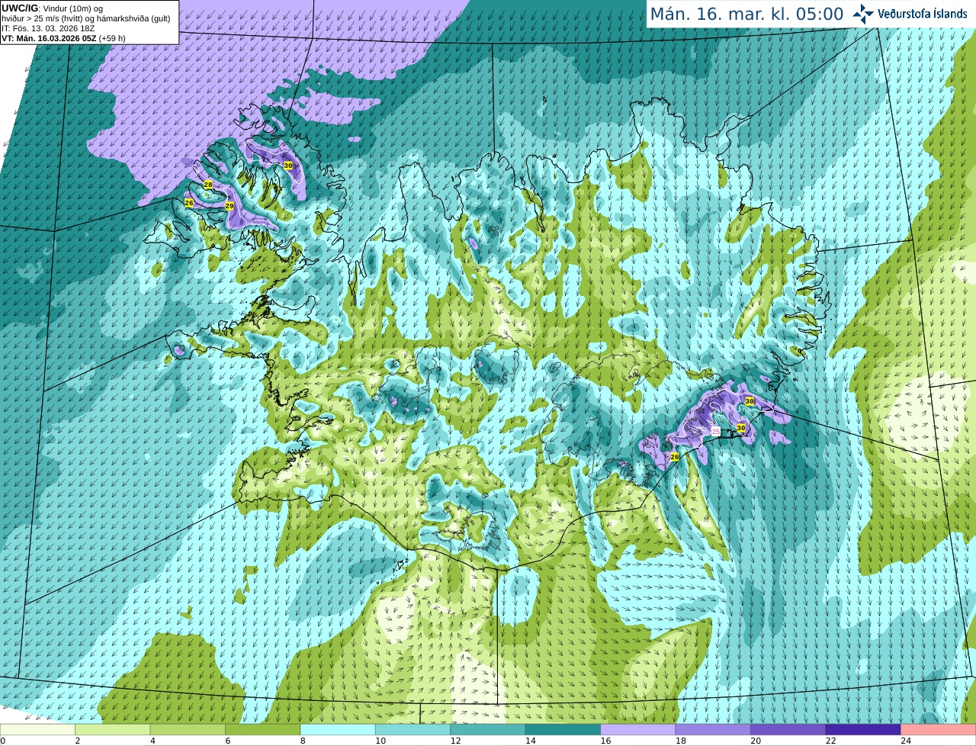Click the map timestamp 'Mán. 16. mar. kl. 05:00'
This screenshot has width=976, height=746.
[746, 14]
